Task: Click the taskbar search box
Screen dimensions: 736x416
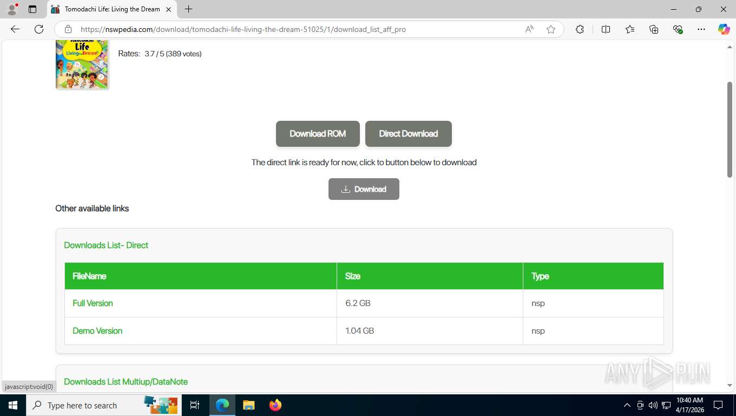Action: click(x=104, y=405)
